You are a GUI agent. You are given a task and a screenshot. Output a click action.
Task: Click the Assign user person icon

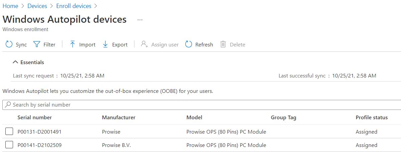144,44
